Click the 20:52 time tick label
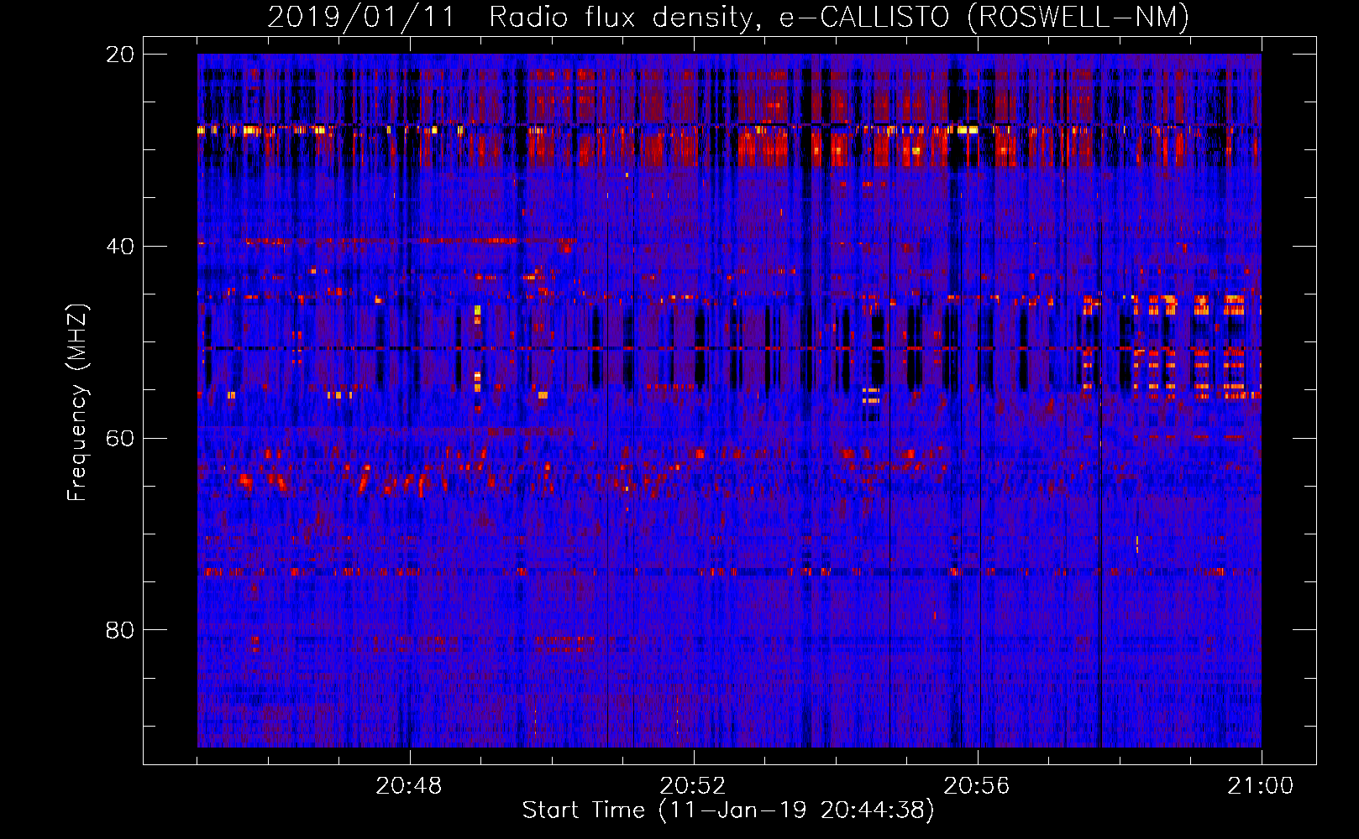The width and height of the screenshot is (1359, 839). click(693, 786)
